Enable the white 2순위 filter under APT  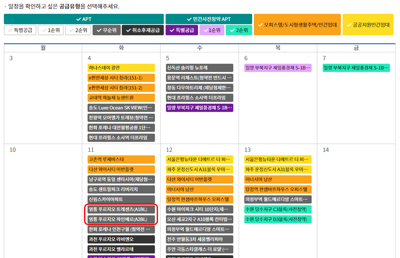tap(78, 30)
